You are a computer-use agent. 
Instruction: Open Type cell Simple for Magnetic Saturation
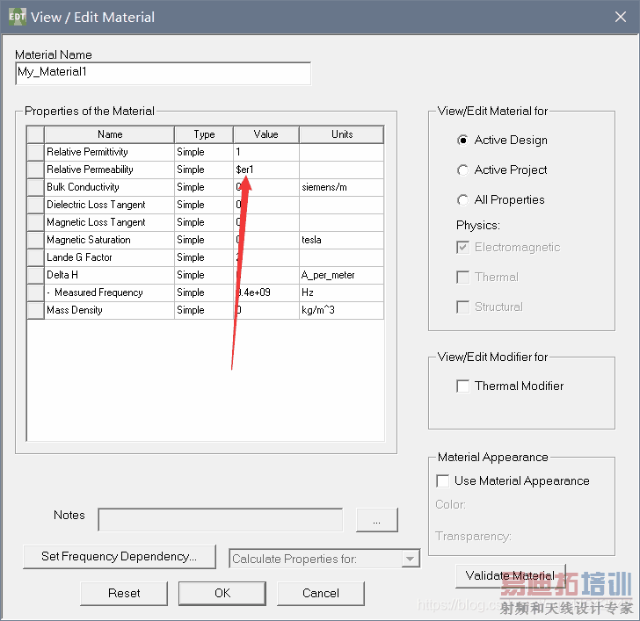tap(204, 240)
